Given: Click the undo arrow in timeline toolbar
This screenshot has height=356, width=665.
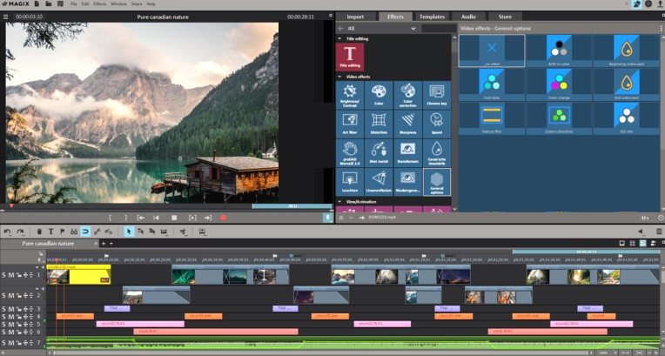Looking at the screenshot, I should [7, 232].
